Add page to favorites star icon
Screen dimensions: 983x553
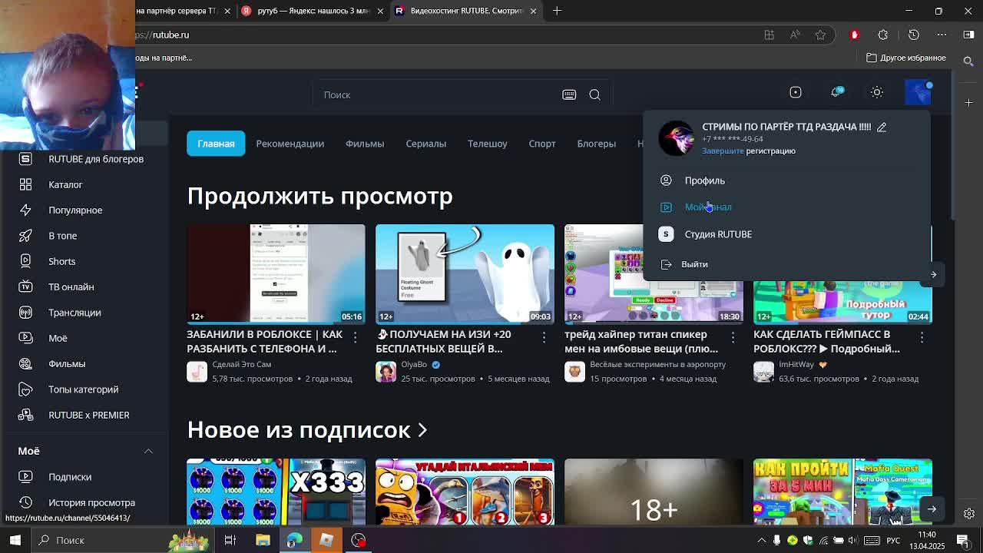tap(820, 35)
